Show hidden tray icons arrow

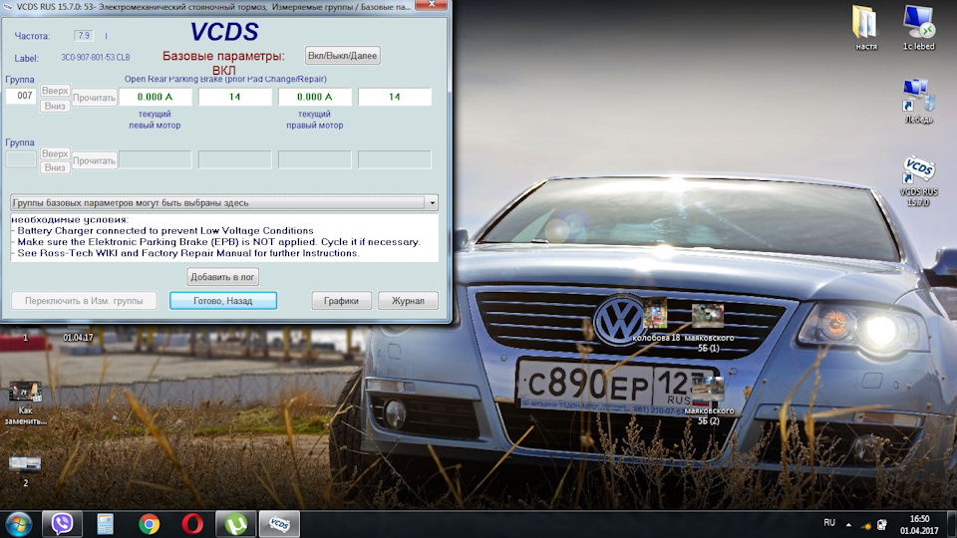pos(848,524)
